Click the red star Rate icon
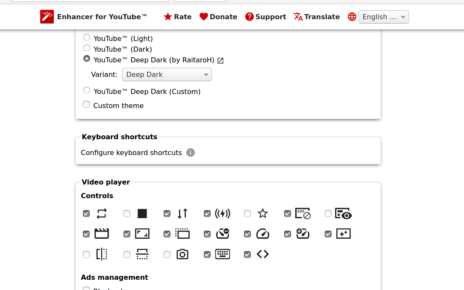The image size is (464, 290). tap(168, 17)
